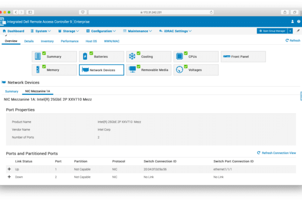The image size is (302, 201).
Task: Open the Removable Media tile
Action: coord(149,70)
